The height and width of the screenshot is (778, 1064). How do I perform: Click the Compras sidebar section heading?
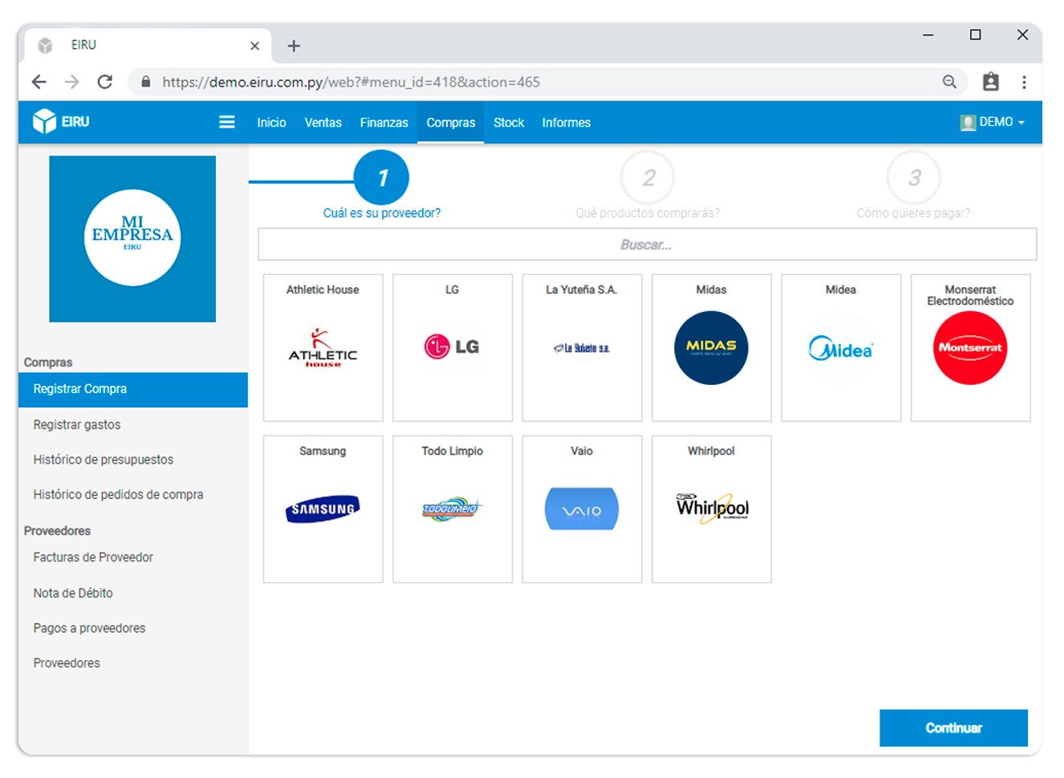[48, 363]
